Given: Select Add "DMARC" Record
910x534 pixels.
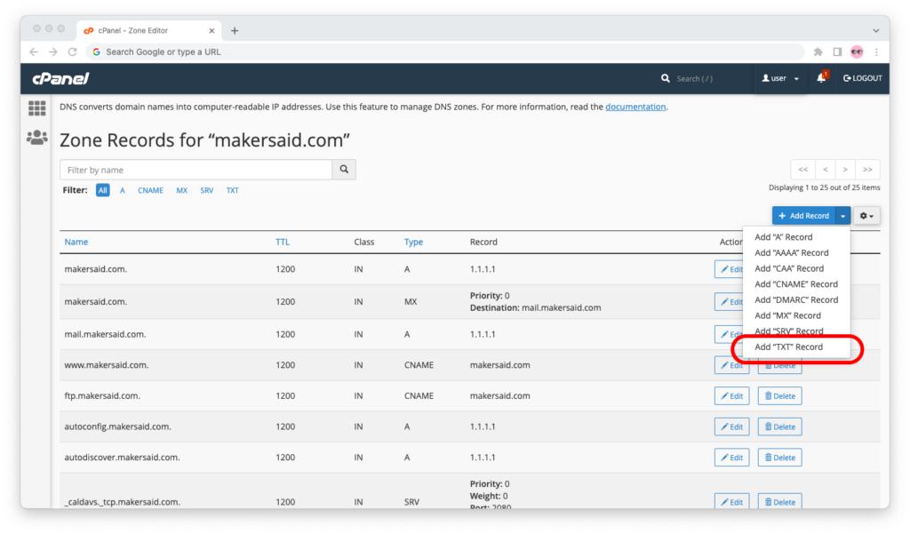Looking at the screenshot, I should coord(796,299).
